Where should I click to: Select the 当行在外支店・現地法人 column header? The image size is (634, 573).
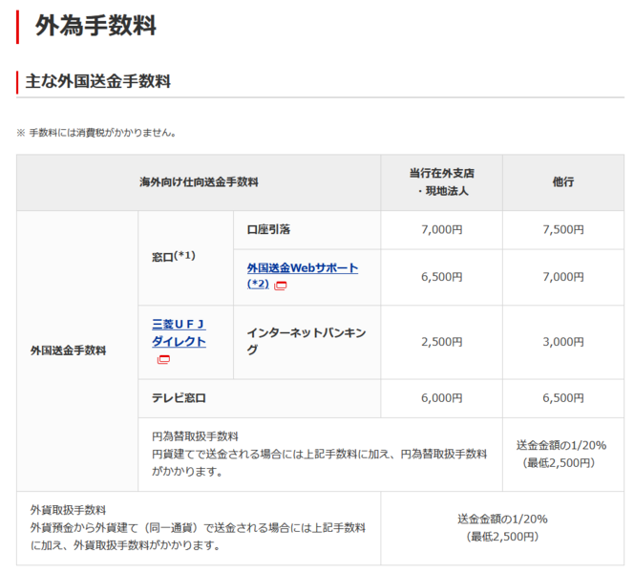[441, 181]
